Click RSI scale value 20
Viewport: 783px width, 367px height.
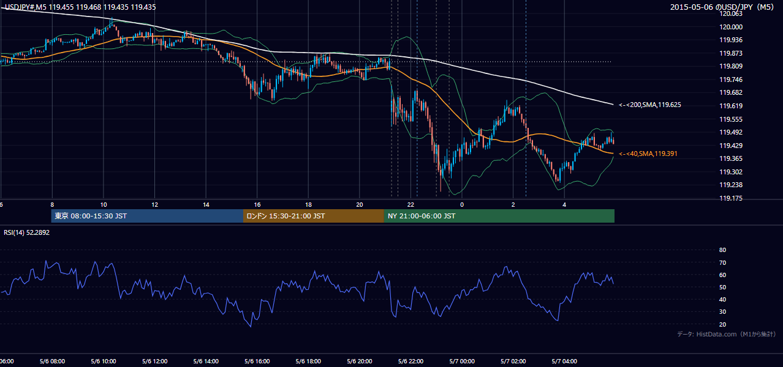click(x=722, y=324)
